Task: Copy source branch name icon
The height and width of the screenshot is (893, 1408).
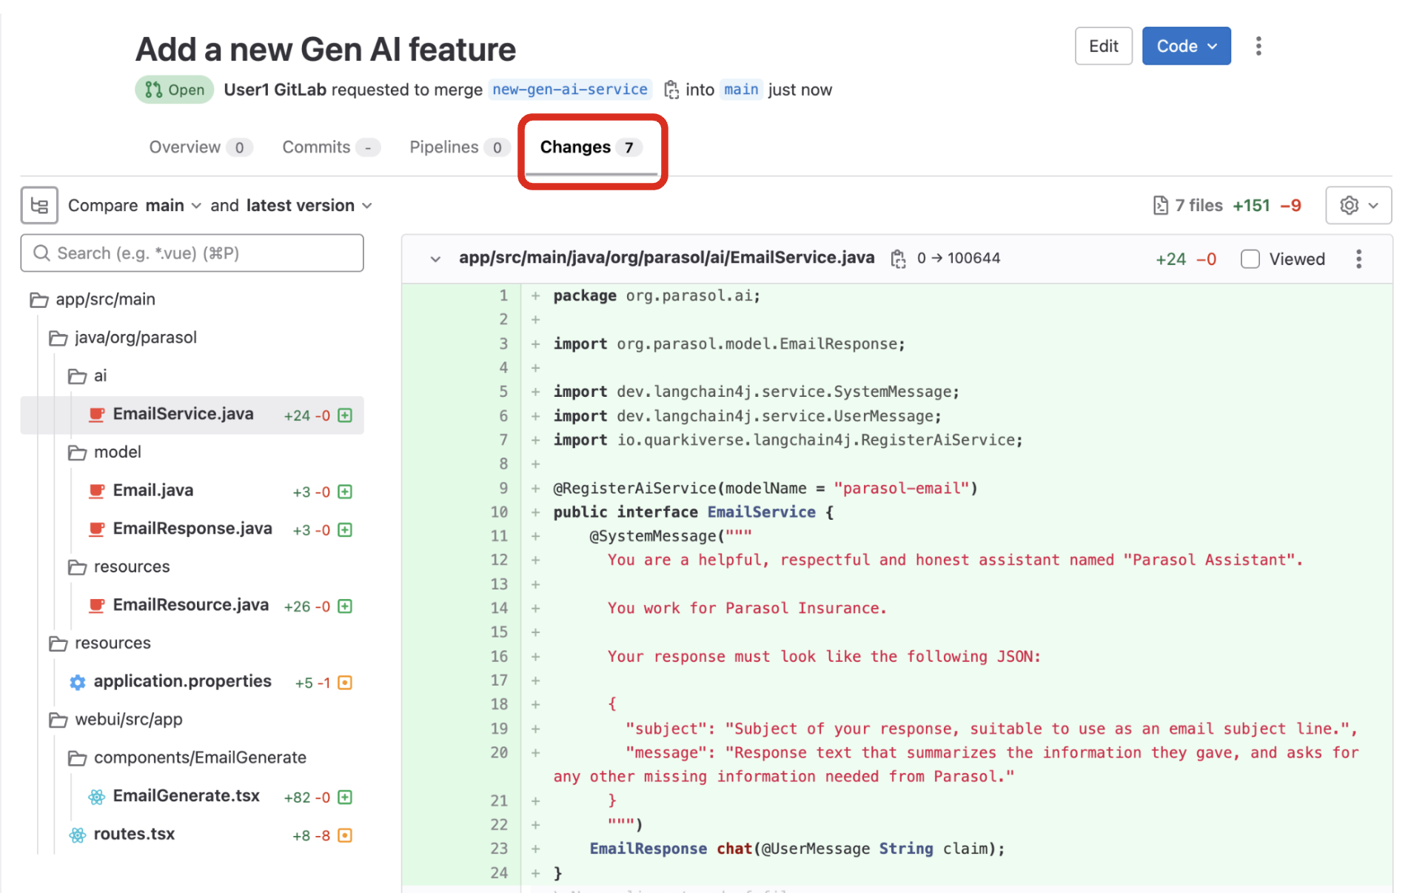Action: coord(671,90)
